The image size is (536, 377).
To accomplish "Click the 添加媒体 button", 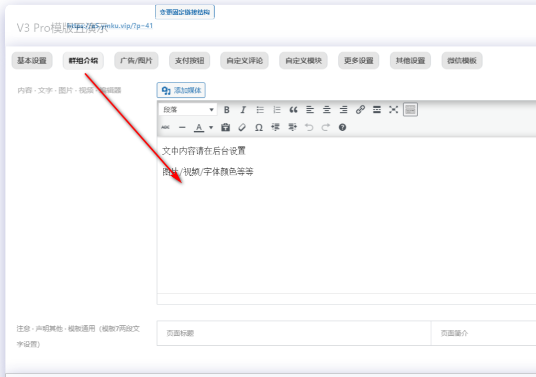I will point(181,90).
